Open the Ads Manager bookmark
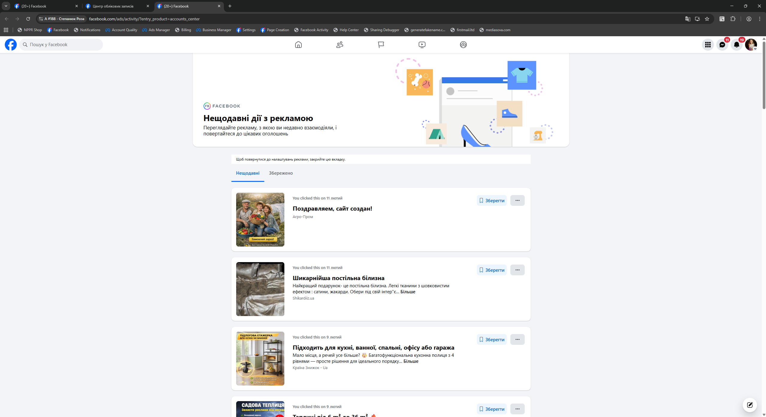This screenshot has height=417, width=766. 156,30
